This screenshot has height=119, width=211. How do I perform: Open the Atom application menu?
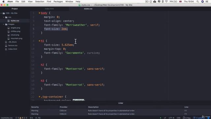(10, 1)
